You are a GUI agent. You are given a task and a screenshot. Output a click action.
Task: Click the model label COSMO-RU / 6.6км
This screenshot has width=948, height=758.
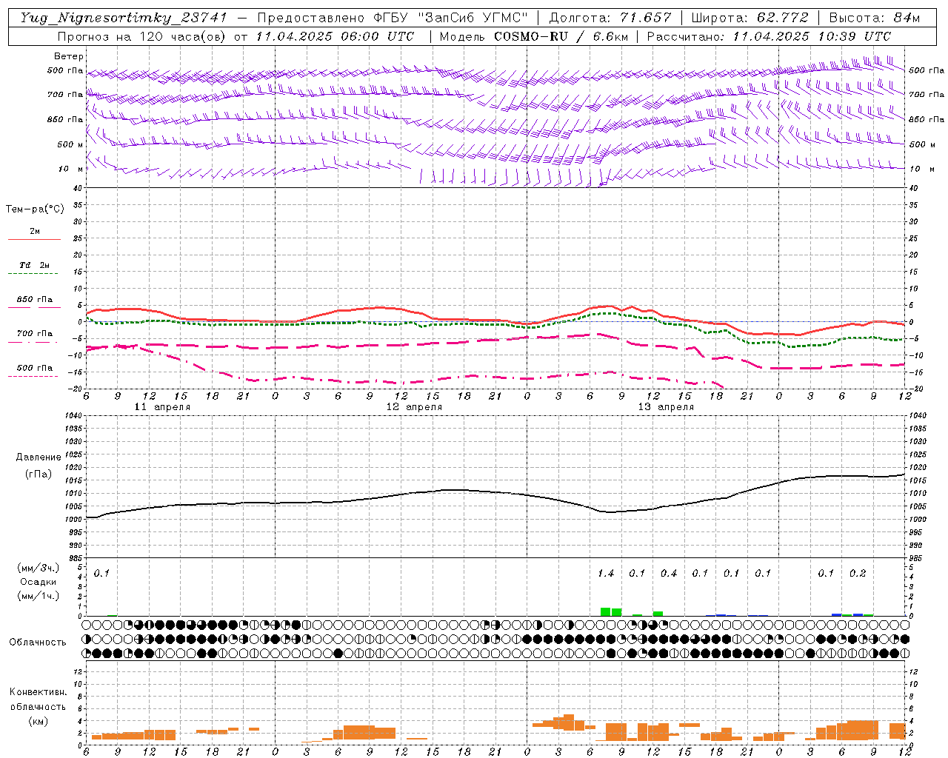(x=561, y=36)
